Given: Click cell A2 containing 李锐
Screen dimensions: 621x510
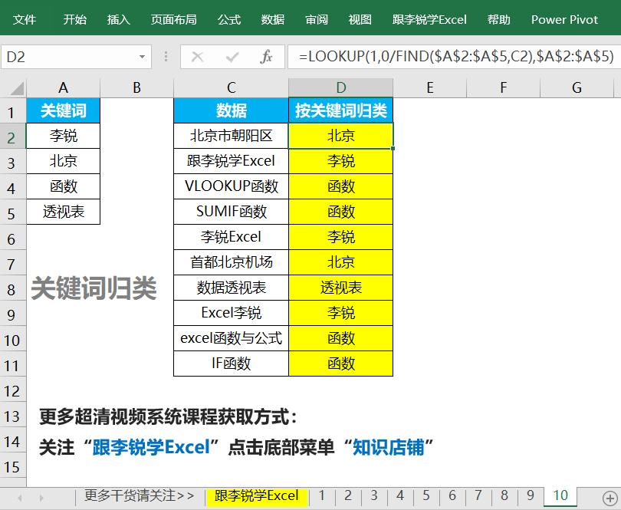Looking at the screenshot, I should coord(63,136).
